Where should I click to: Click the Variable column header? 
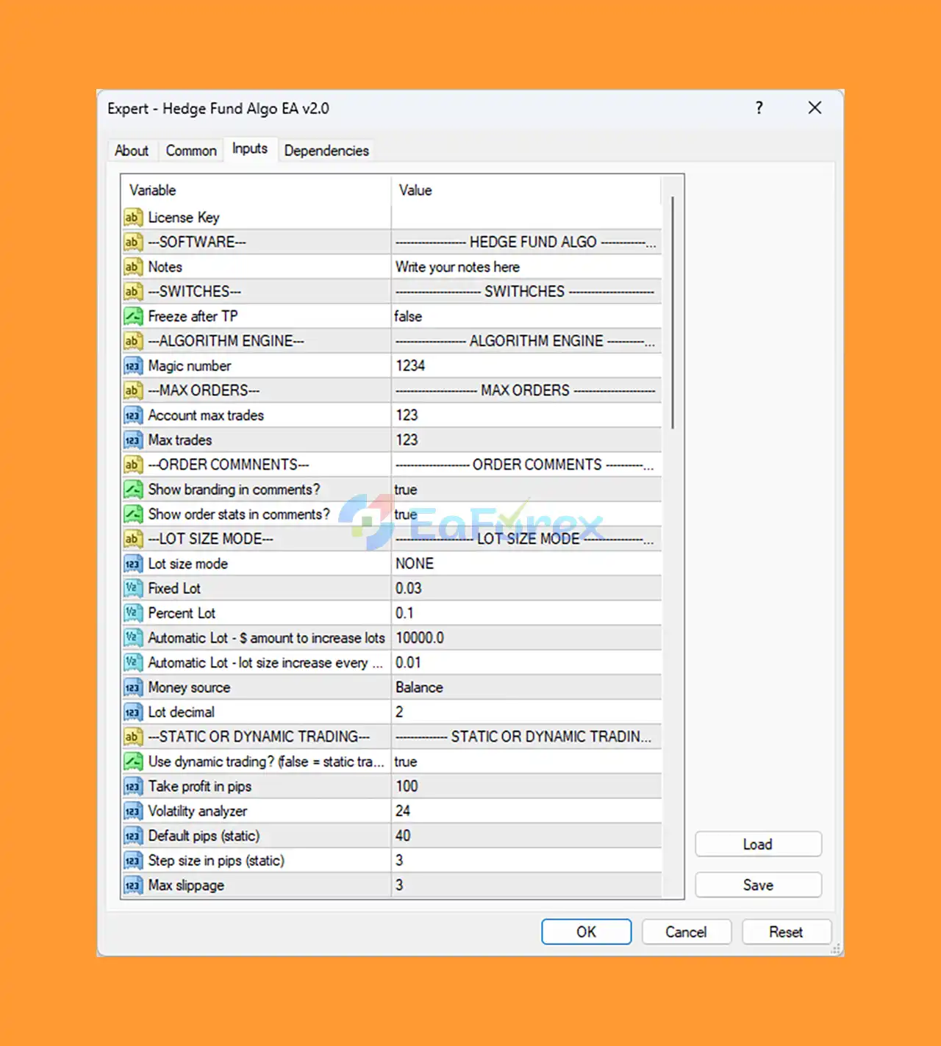coord(257,190)
